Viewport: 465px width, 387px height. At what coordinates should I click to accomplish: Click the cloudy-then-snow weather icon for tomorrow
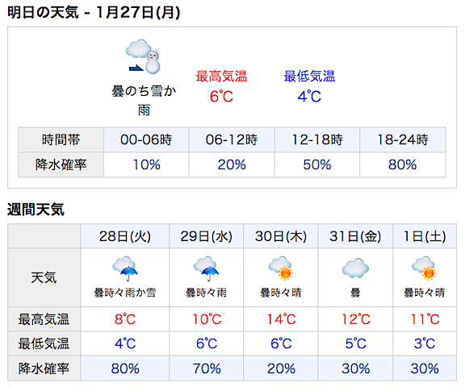[x=143, y=56]
